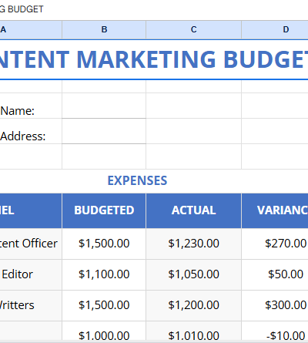Select column B header
Viewport: 308px width, 343px height.
pyautogui.click(x=104, y=30)
